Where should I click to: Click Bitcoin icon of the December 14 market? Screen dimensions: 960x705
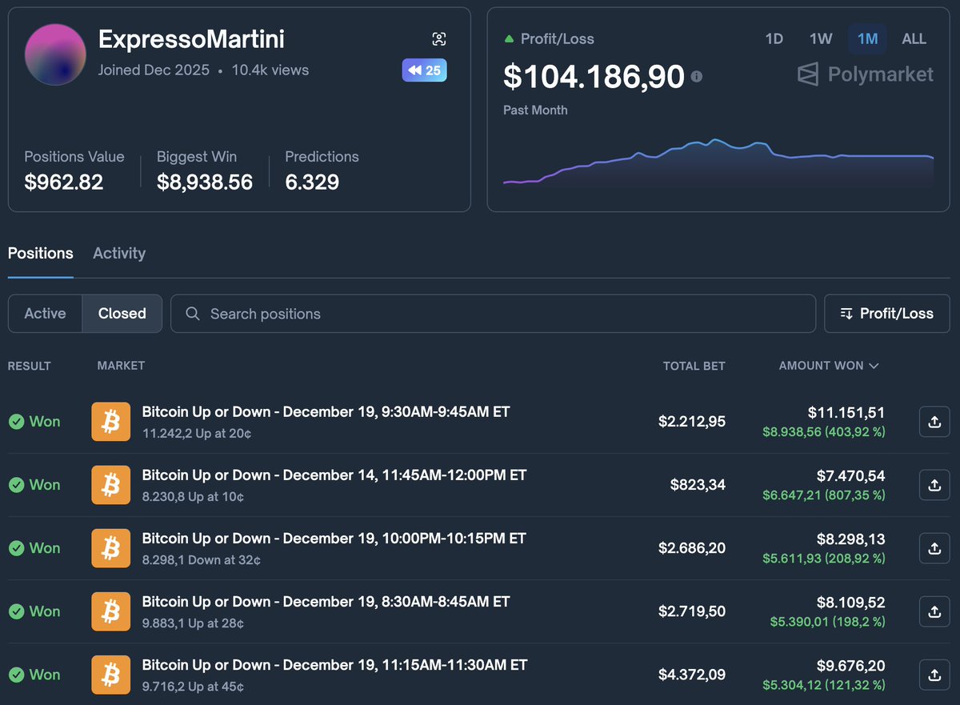(110, 485)
